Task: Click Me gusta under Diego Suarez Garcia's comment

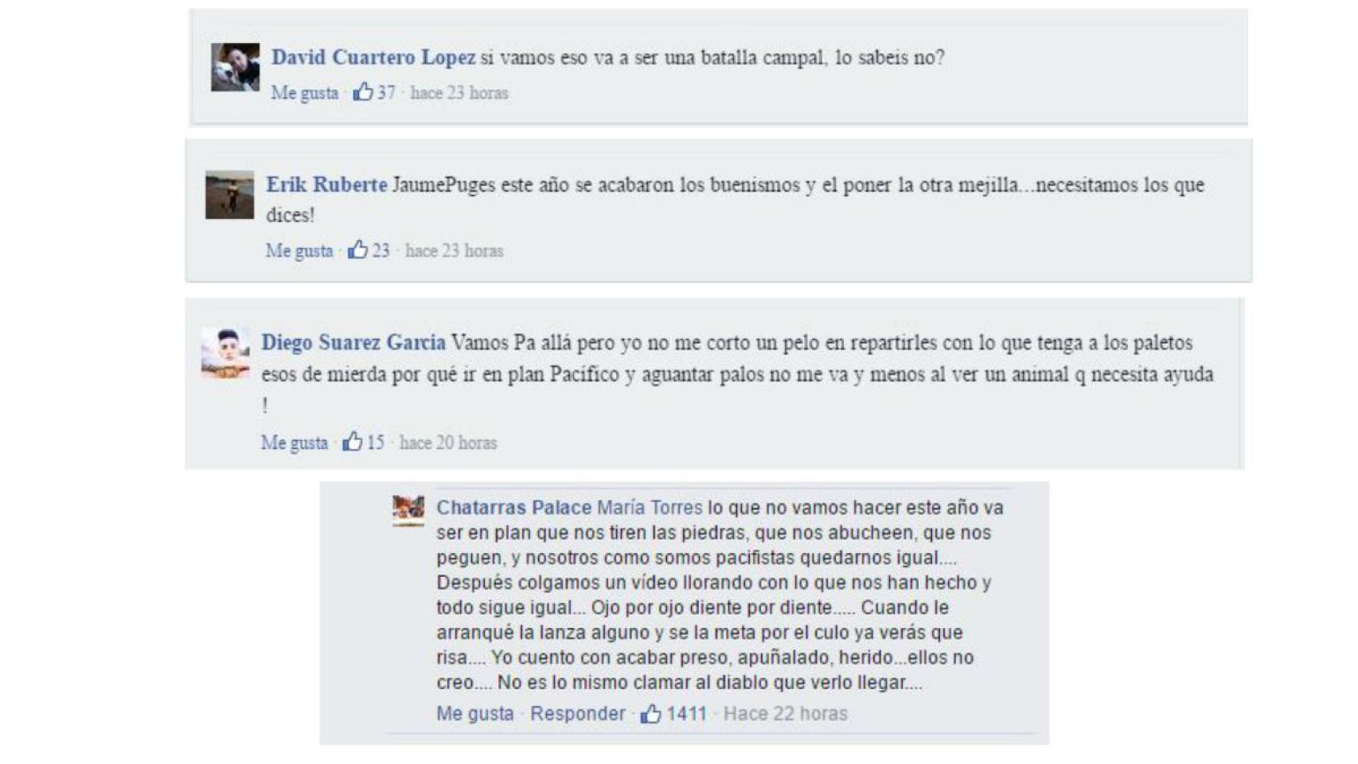Action: click(295, 442)
